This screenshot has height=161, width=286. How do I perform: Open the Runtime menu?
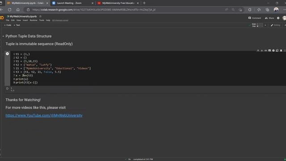click(x=34, y=20)
